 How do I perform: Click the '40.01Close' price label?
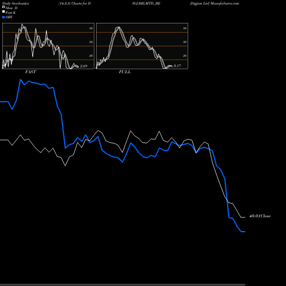point(260,216)
